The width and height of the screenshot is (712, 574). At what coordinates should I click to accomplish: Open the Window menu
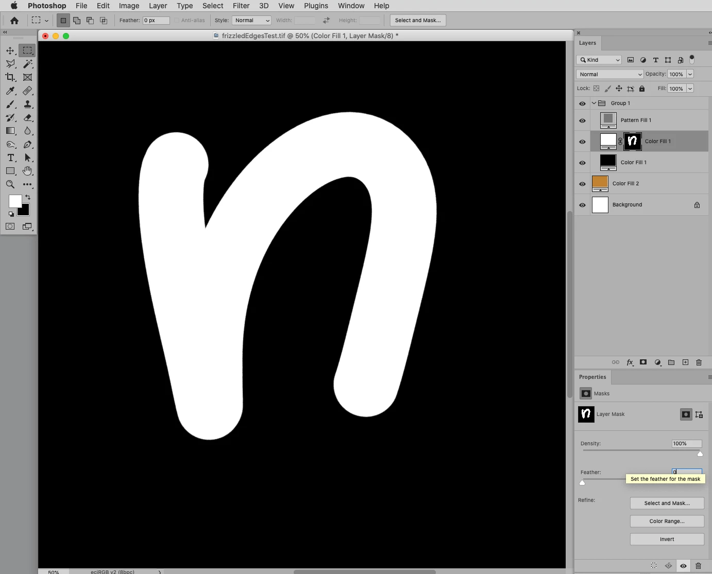point(351,6)
